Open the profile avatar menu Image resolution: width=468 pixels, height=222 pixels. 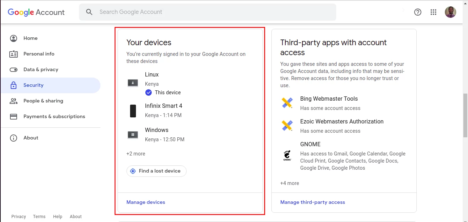coord(451,12)
